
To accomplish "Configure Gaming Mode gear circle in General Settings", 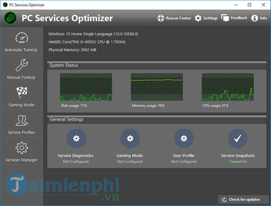I will click(x=130, y=138).
